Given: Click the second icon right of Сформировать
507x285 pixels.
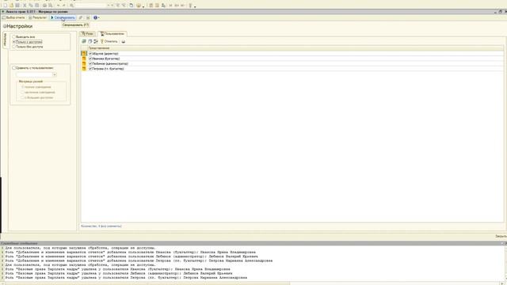Looking at the screenshot, I should pos(88,17).
